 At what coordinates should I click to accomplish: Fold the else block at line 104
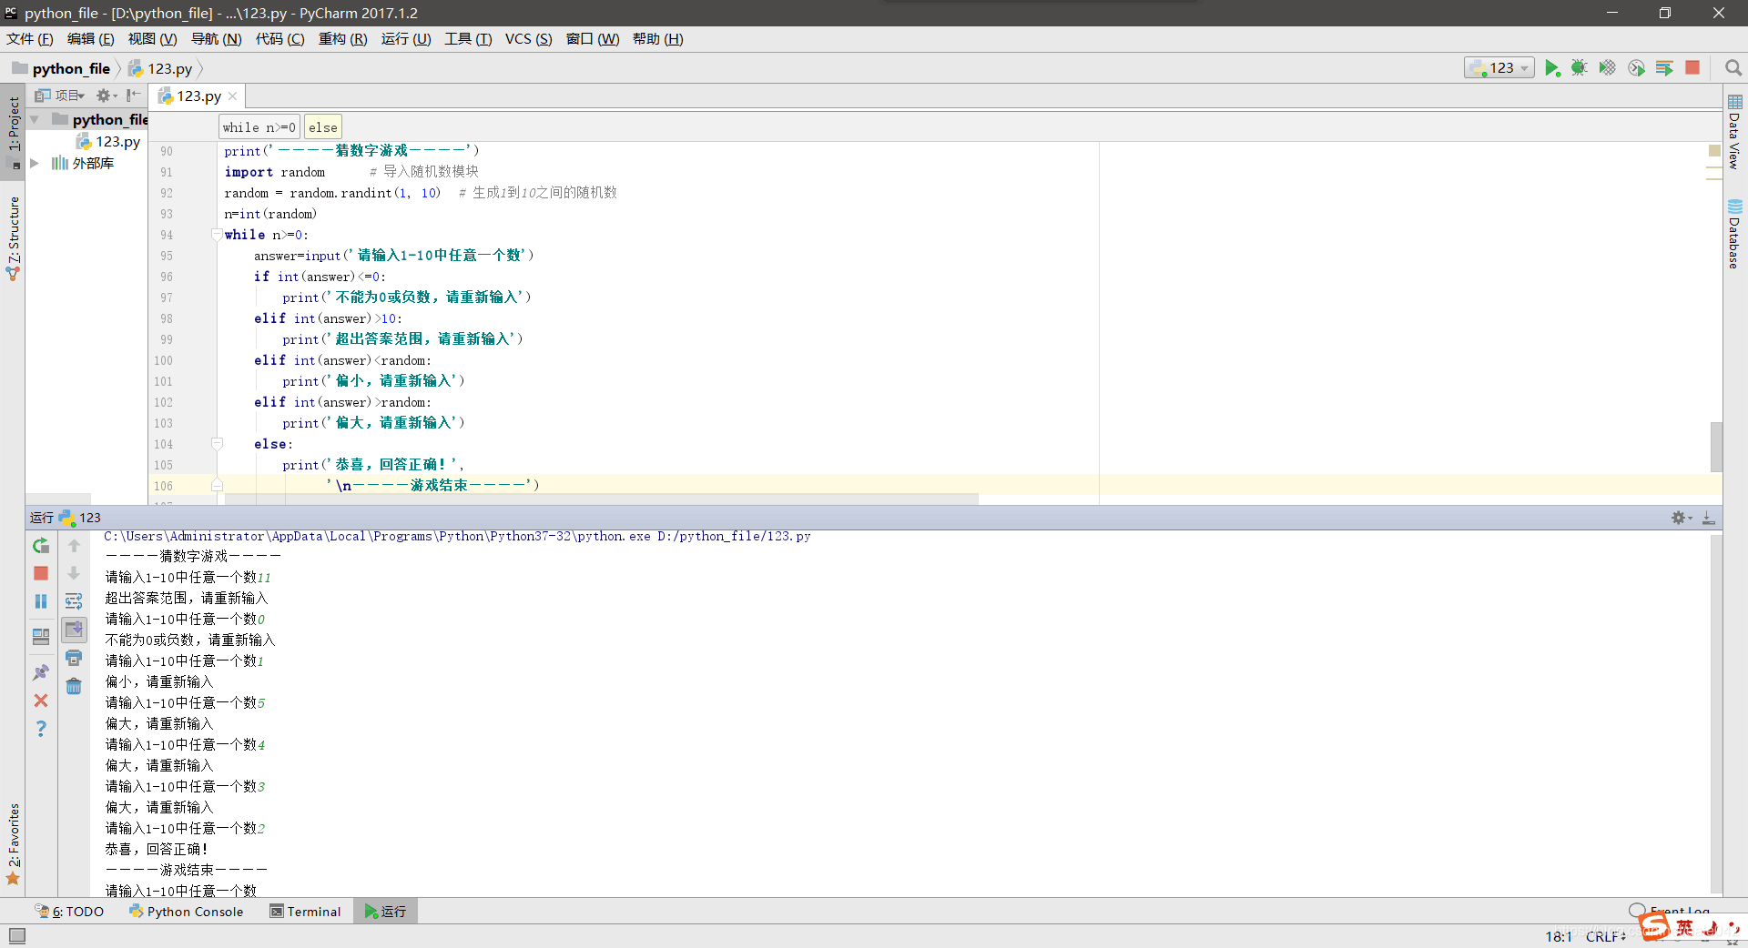[x=217, y=444]
